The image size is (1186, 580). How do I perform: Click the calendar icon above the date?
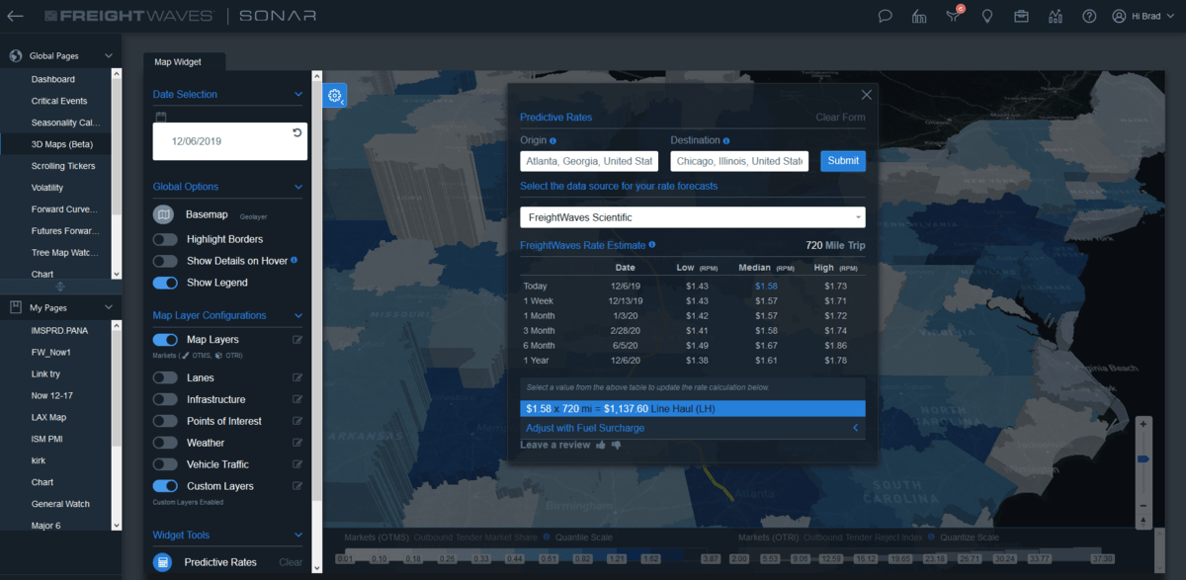[160, 117]
